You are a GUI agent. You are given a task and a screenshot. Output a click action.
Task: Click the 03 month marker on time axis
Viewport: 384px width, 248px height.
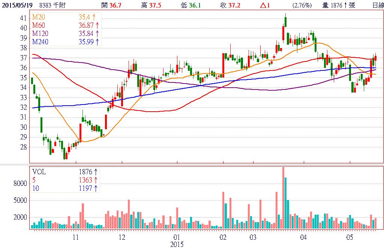[x=253, y=237]
